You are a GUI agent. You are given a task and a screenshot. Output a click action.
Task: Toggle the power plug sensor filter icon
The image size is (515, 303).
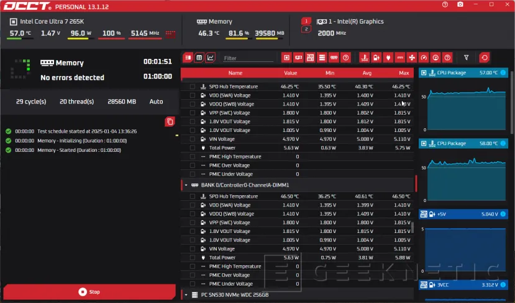click(x=388, y=58)
